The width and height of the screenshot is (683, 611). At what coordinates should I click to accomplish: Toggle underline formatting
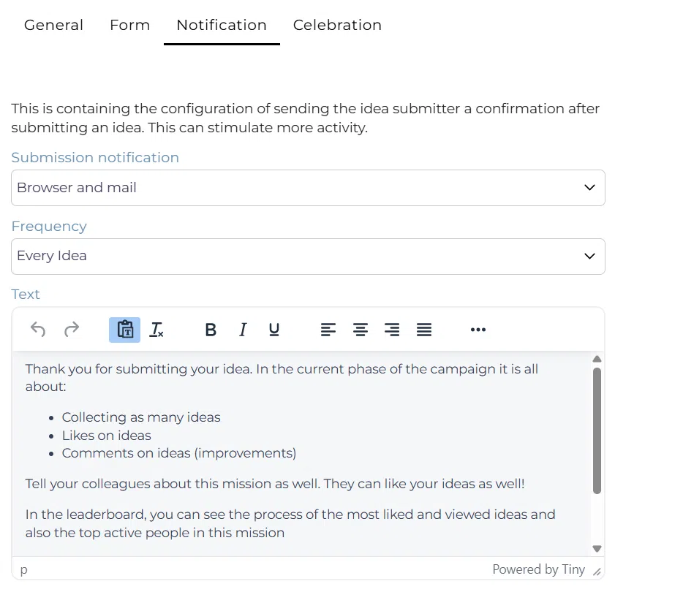pos(274,330)
